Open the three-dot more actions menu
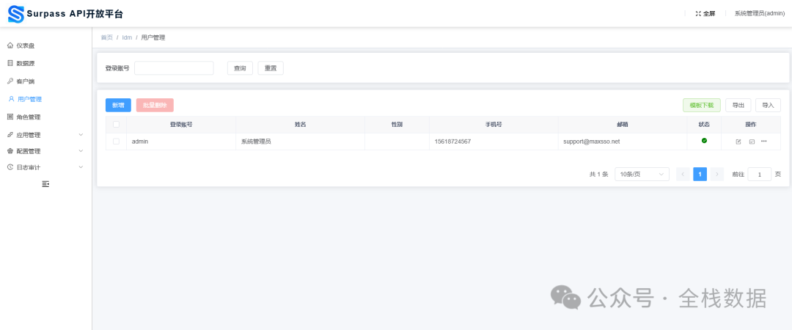The width and height of the screenshot is (792, 330). coord(764,141)
